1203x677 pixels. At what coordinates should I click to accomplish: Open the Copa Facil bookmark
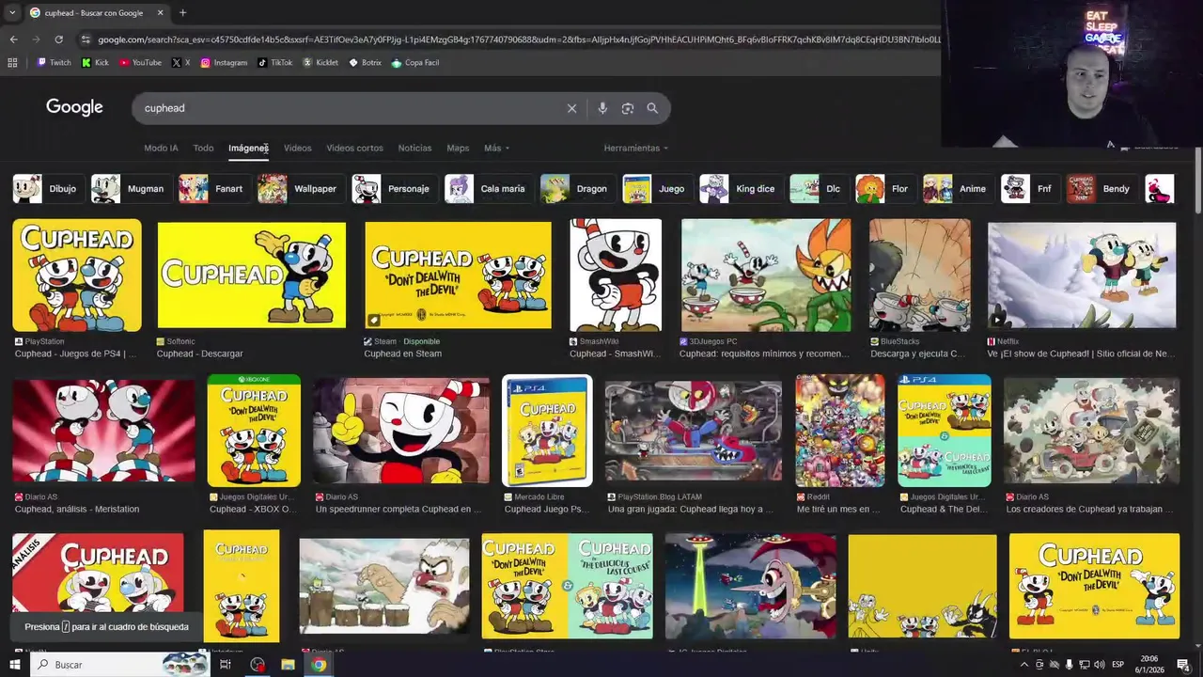(415, 63)
